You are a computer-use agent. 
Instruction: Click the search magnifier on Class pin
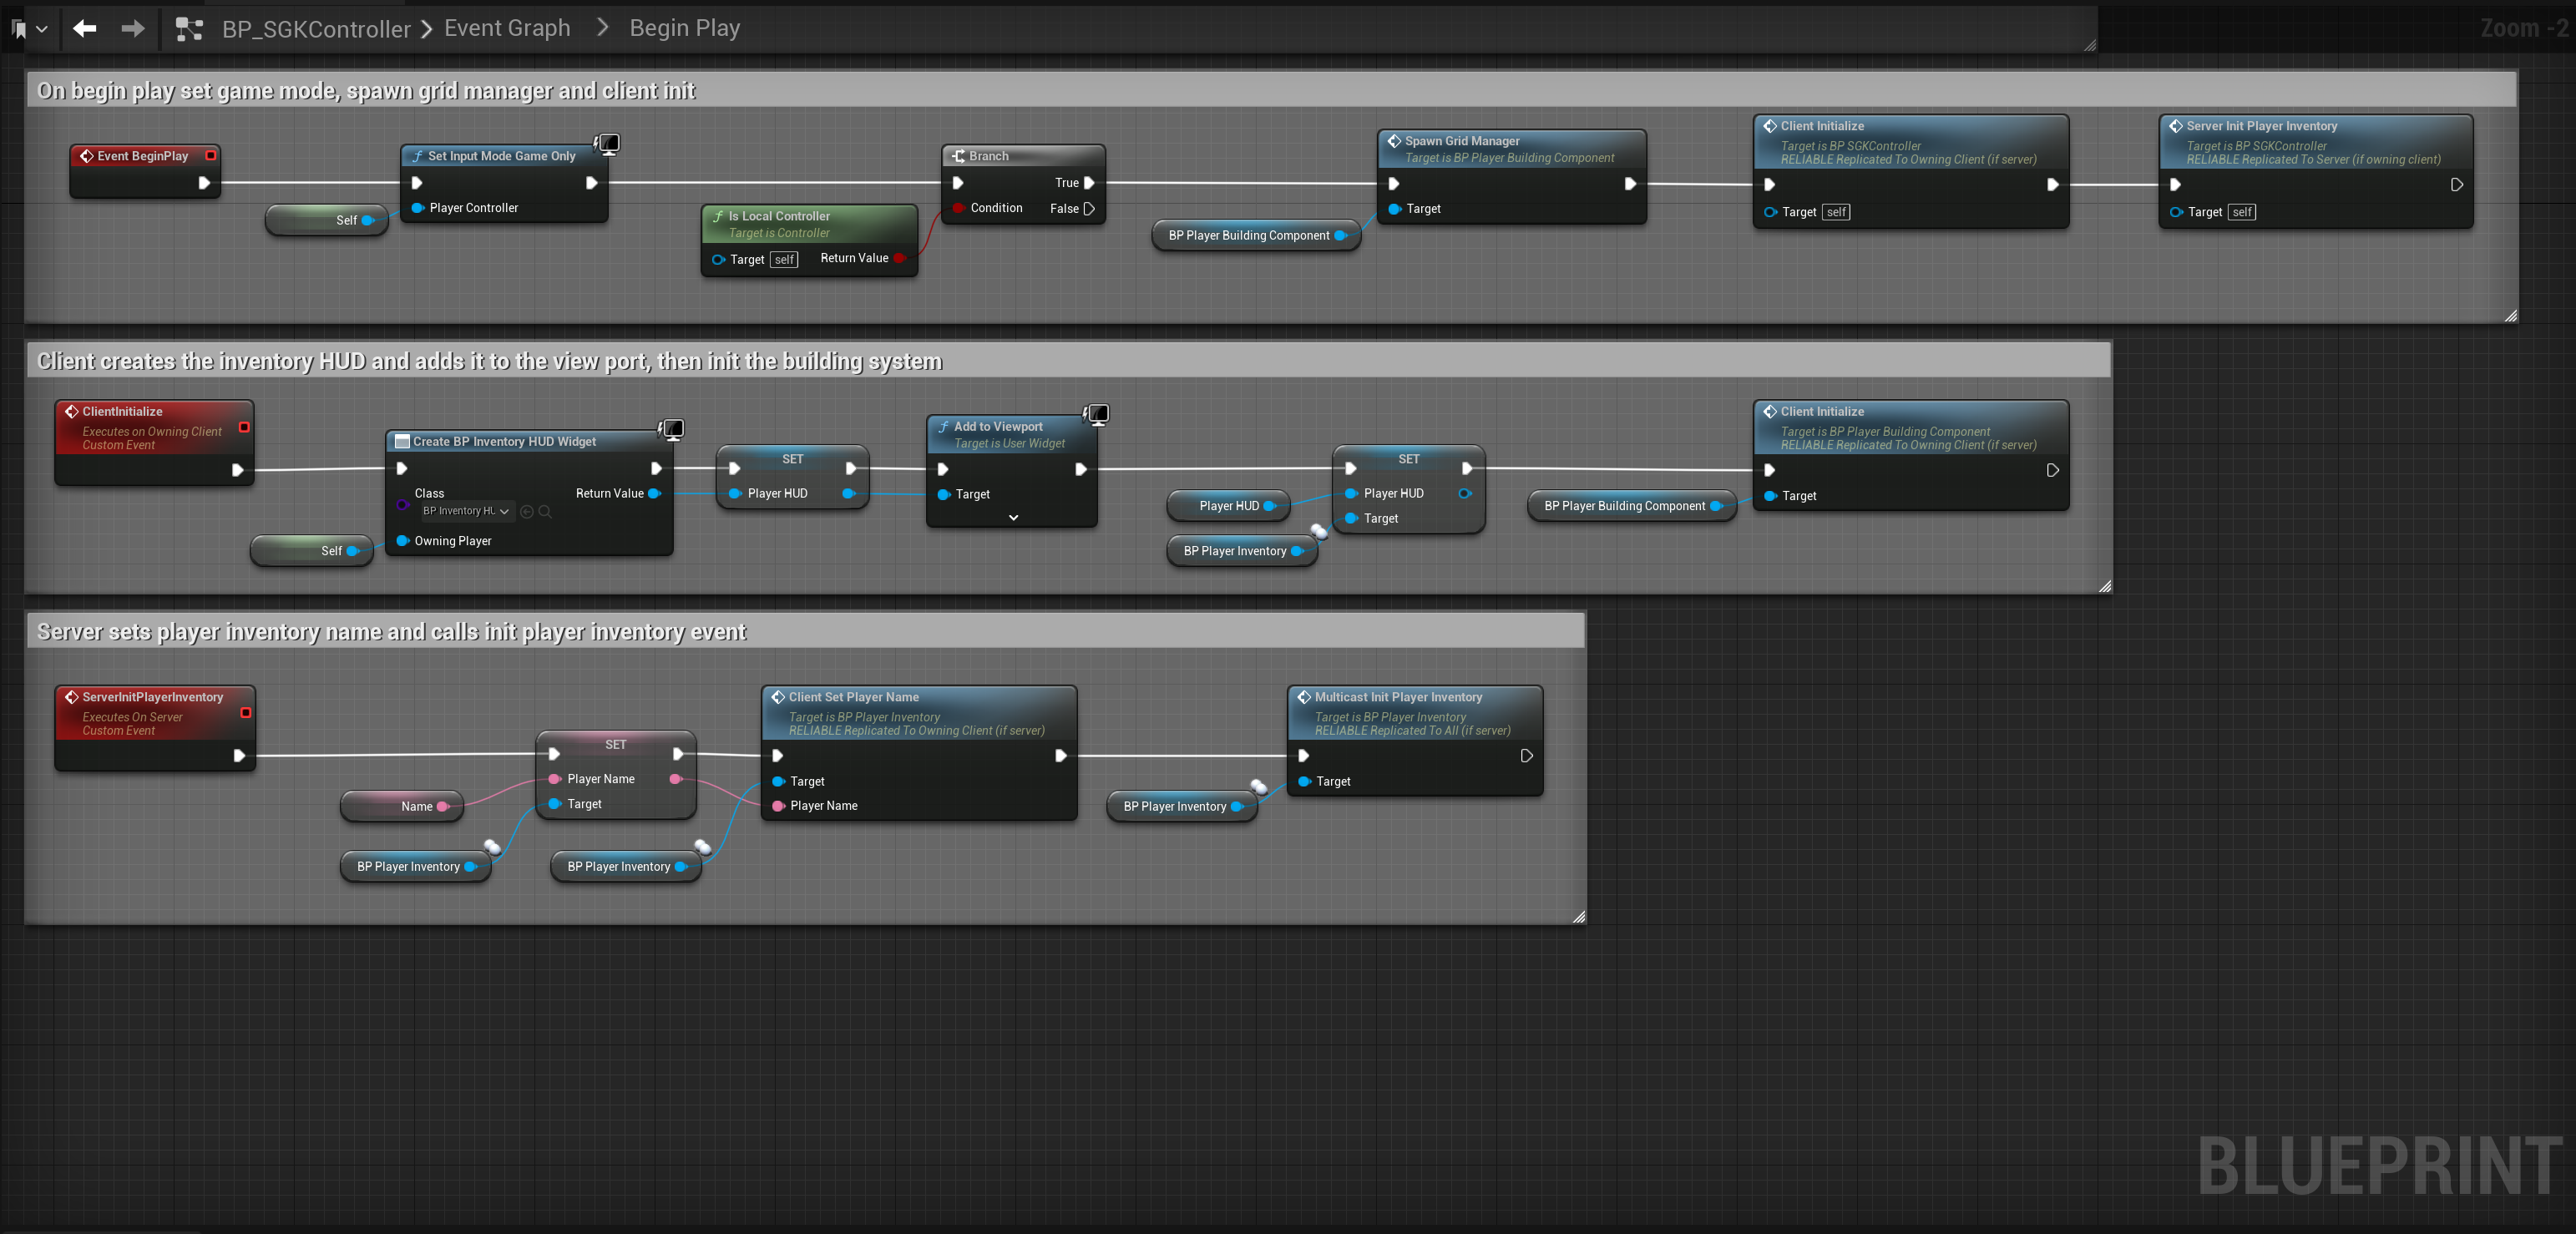[545, 512]
